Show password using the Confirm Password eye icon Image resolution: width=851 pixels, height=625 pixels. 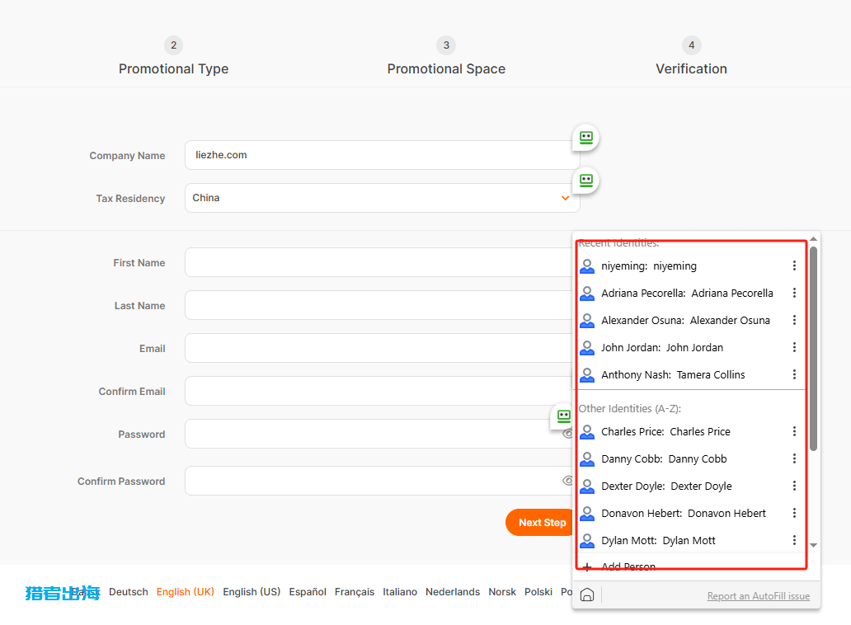pyautogui.click(x=567, y=481)
